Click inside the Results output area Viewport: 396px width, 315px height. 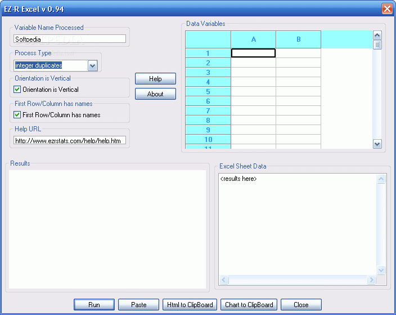click(x=107, y=229)
